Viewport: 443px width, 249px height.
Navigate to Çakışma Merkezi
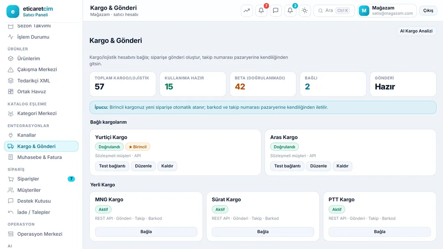(x=41, y=70)
